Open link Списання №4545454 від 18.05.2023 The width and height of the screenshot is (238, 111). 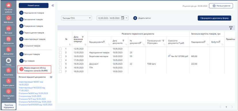35,102
